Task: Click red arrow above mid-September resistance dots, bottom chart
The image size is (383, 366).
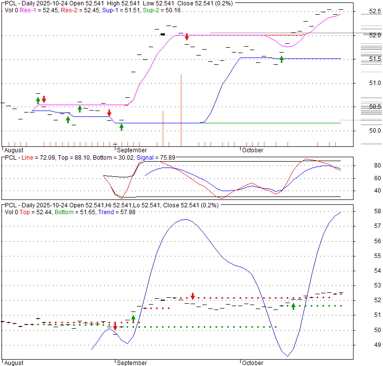Action: pos(192,296)
